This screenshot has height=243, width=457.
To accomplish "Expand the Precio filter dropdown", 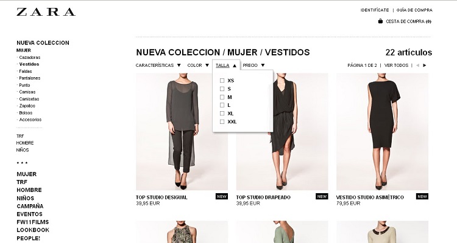I will pos(253,66).
